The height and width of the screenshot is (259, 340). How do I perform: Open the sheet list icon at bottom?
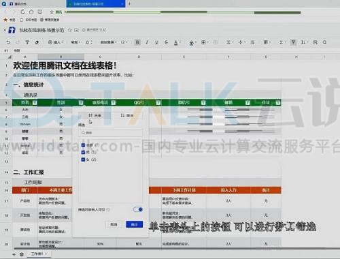(x=22, y=254)
